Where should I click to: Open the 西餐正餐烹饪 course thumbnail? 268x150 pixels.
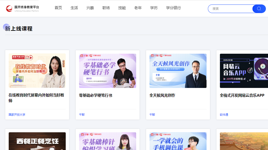37,141
